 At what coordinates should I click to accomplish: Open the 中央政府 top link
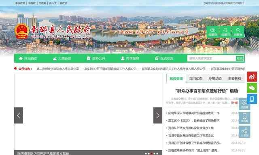pos(20,3)
